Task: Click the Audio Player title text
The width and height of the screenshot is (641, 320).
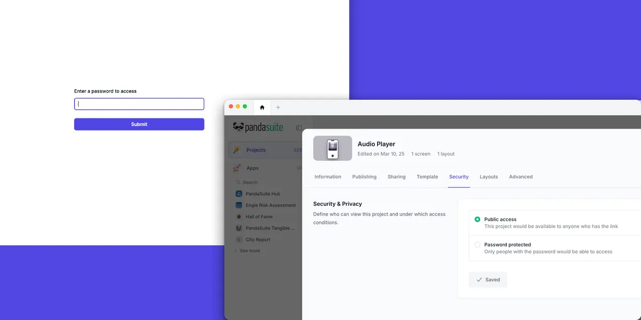Action: (x=377, y=144)
